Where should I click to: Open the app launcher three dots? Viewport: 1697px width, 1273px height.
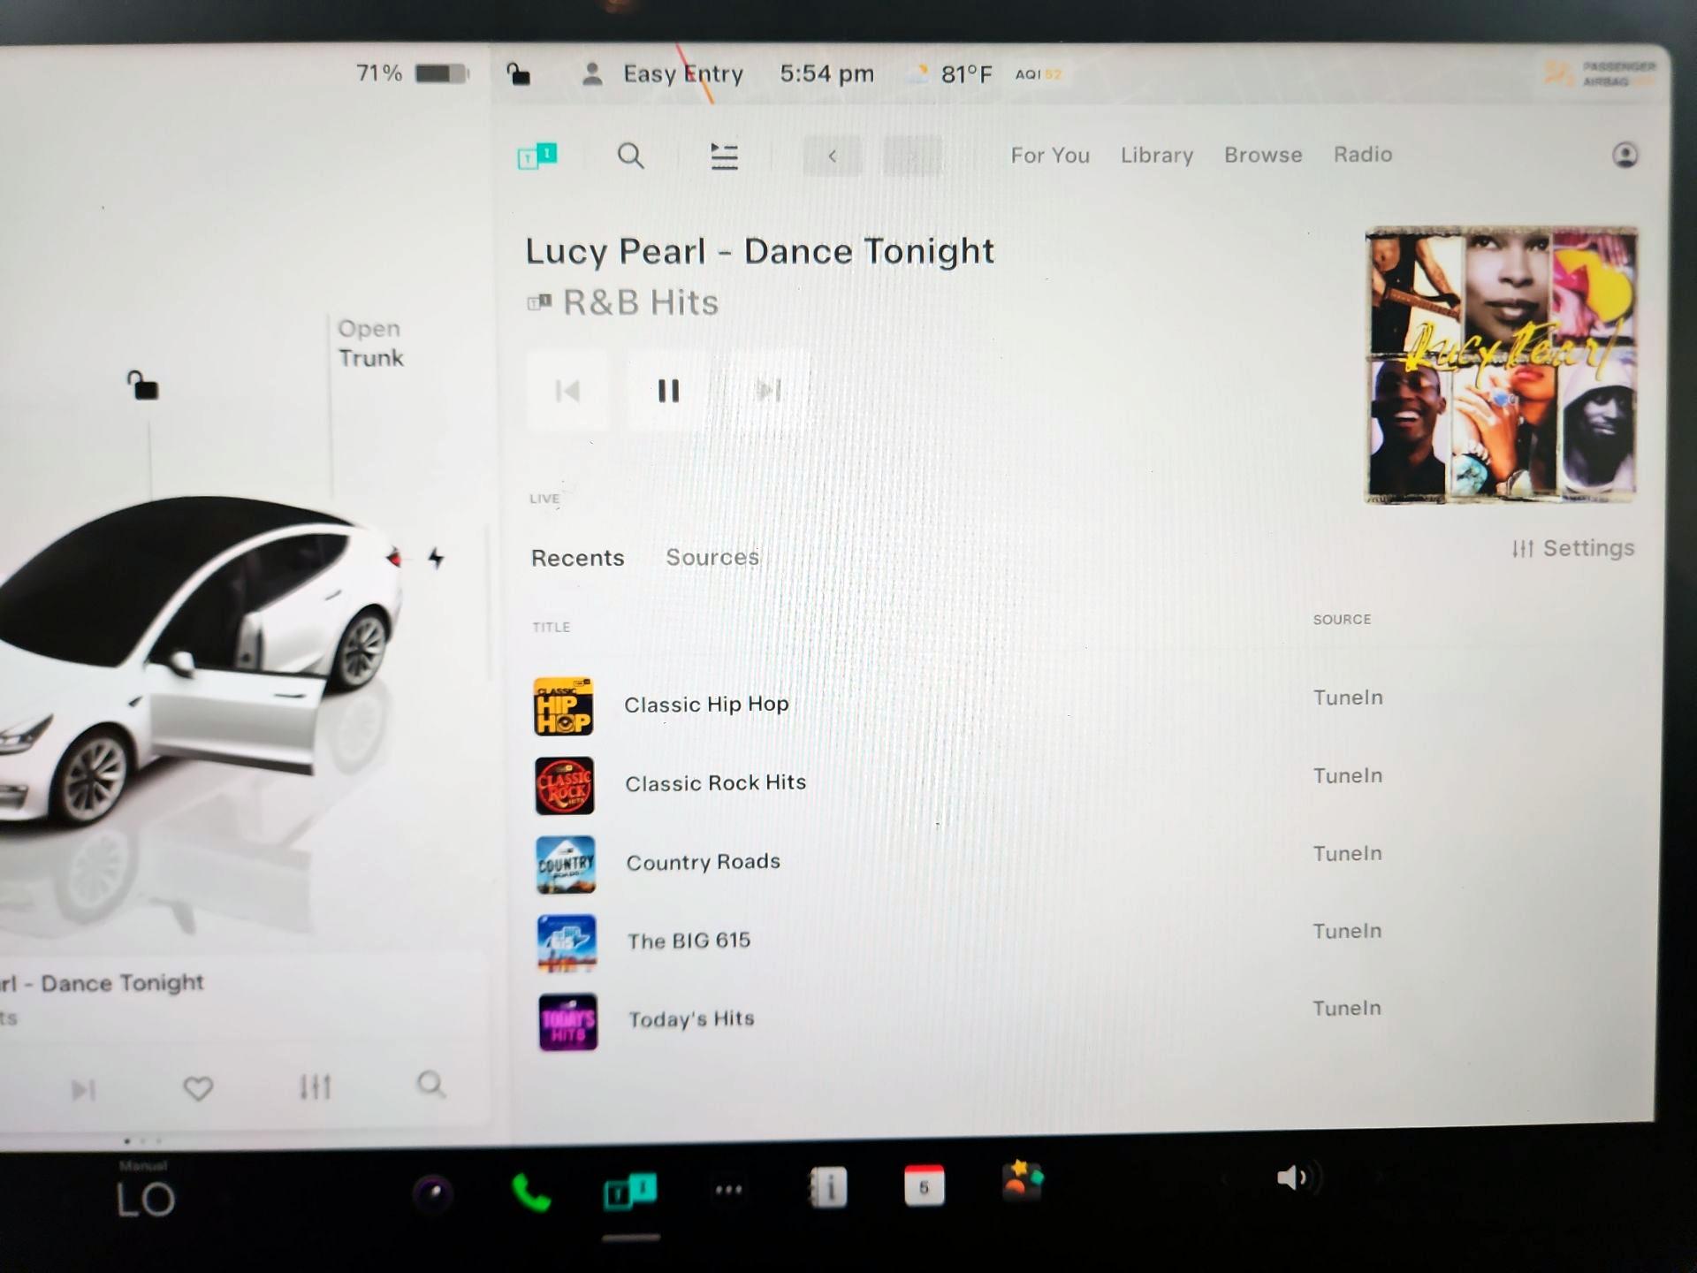pos(728,1190)
